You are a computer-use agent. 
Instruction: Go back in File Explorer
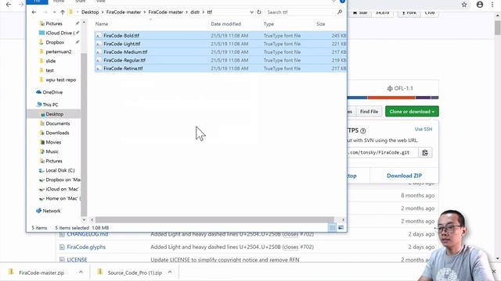[x=34, y=12]
